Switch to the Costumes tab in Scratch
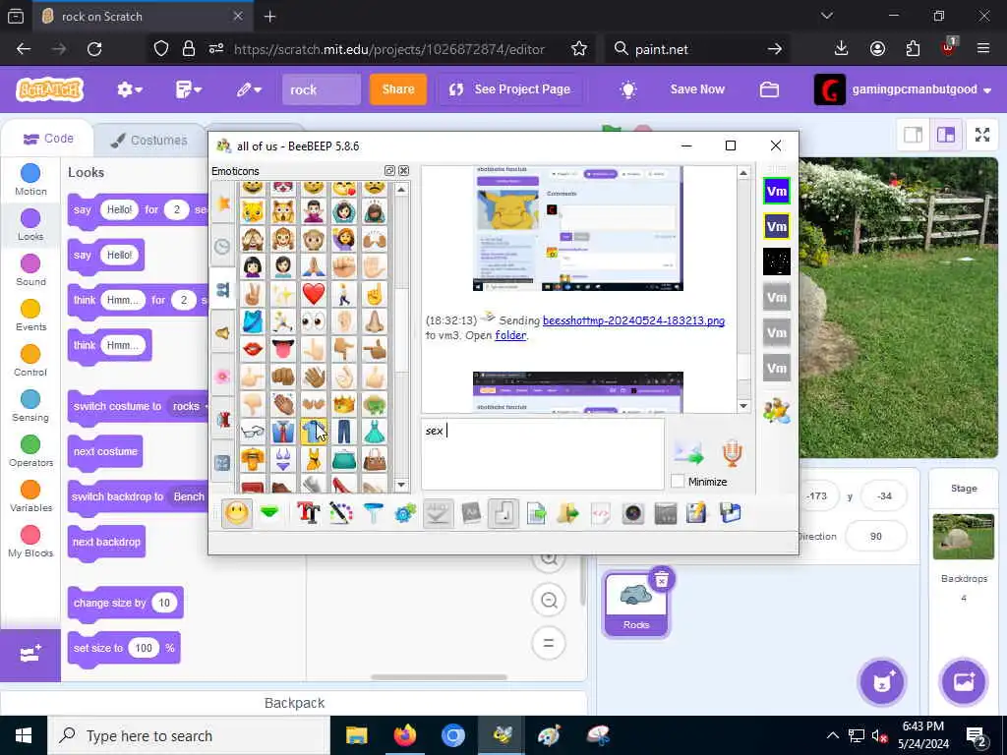1007x755 pixels. pos(149,140)
